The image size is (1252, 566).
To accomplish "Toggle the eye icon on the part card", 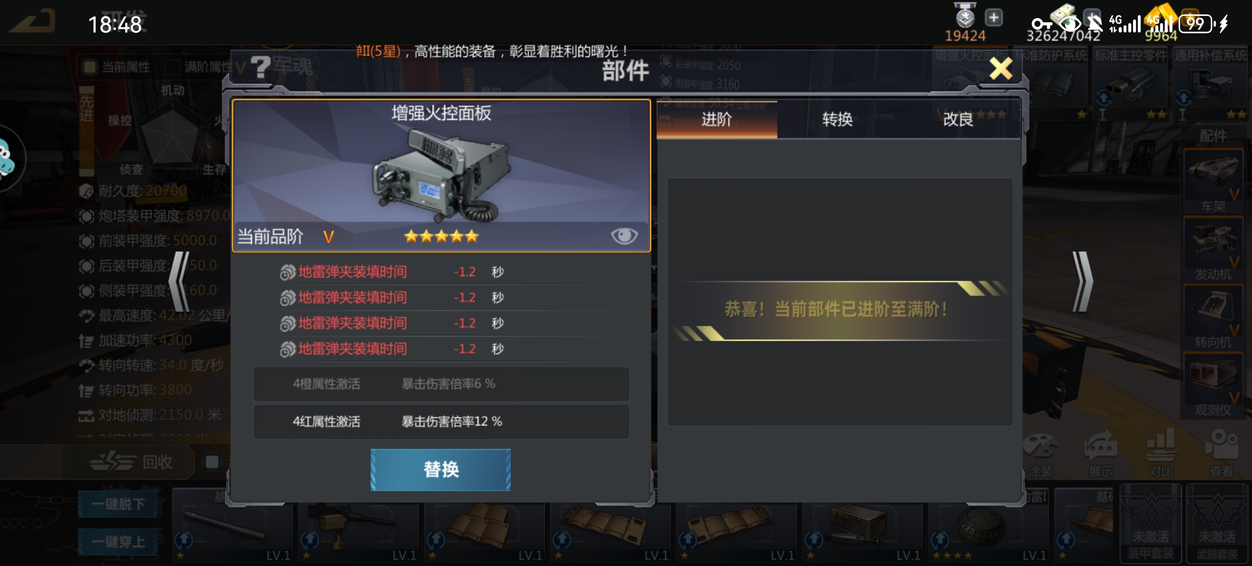I will pos(624,236).
